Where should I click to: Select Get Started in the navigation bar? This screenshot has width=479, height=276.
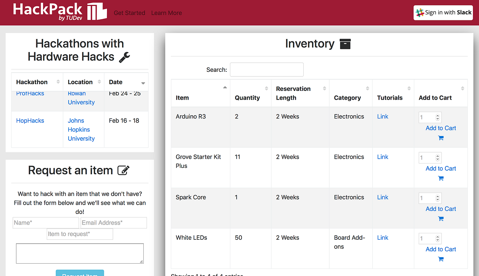129,13
